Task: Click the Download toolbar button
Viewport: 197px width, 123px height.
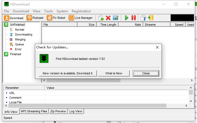Action: coord(14,18)
